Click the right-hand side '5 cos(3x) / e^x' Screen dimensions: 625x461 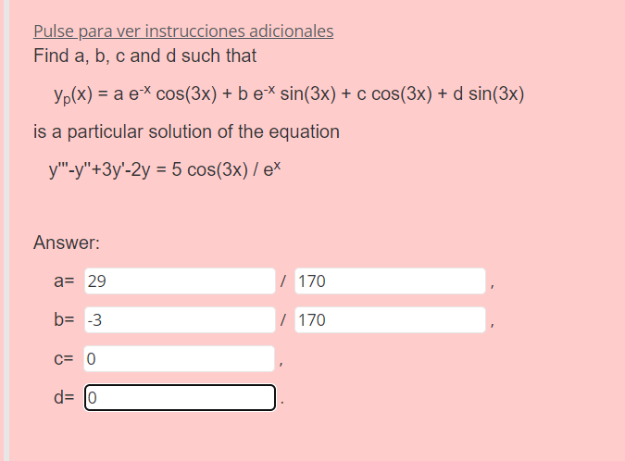[x=232, y=171]
